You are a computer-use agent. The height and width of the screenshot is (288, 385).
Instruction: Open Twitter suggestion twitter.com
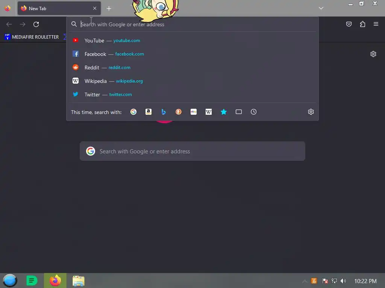[192, 94]
